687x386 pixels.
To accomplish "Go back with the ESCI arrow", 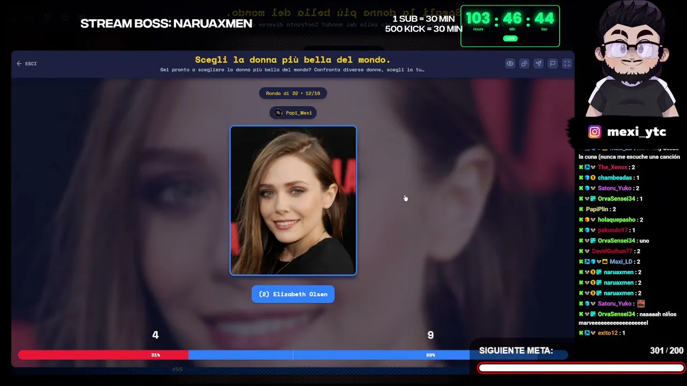I will tap(26, 64).
